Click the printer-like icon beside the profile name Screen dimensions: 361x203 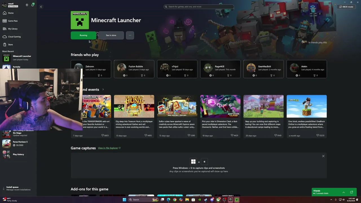(27, 5)
